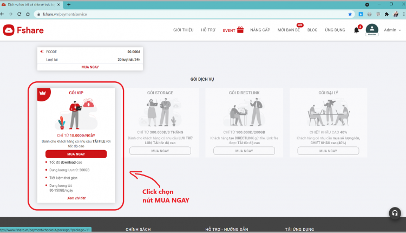
Task: Open the browser profile picture icon
Action: point(396,14)
